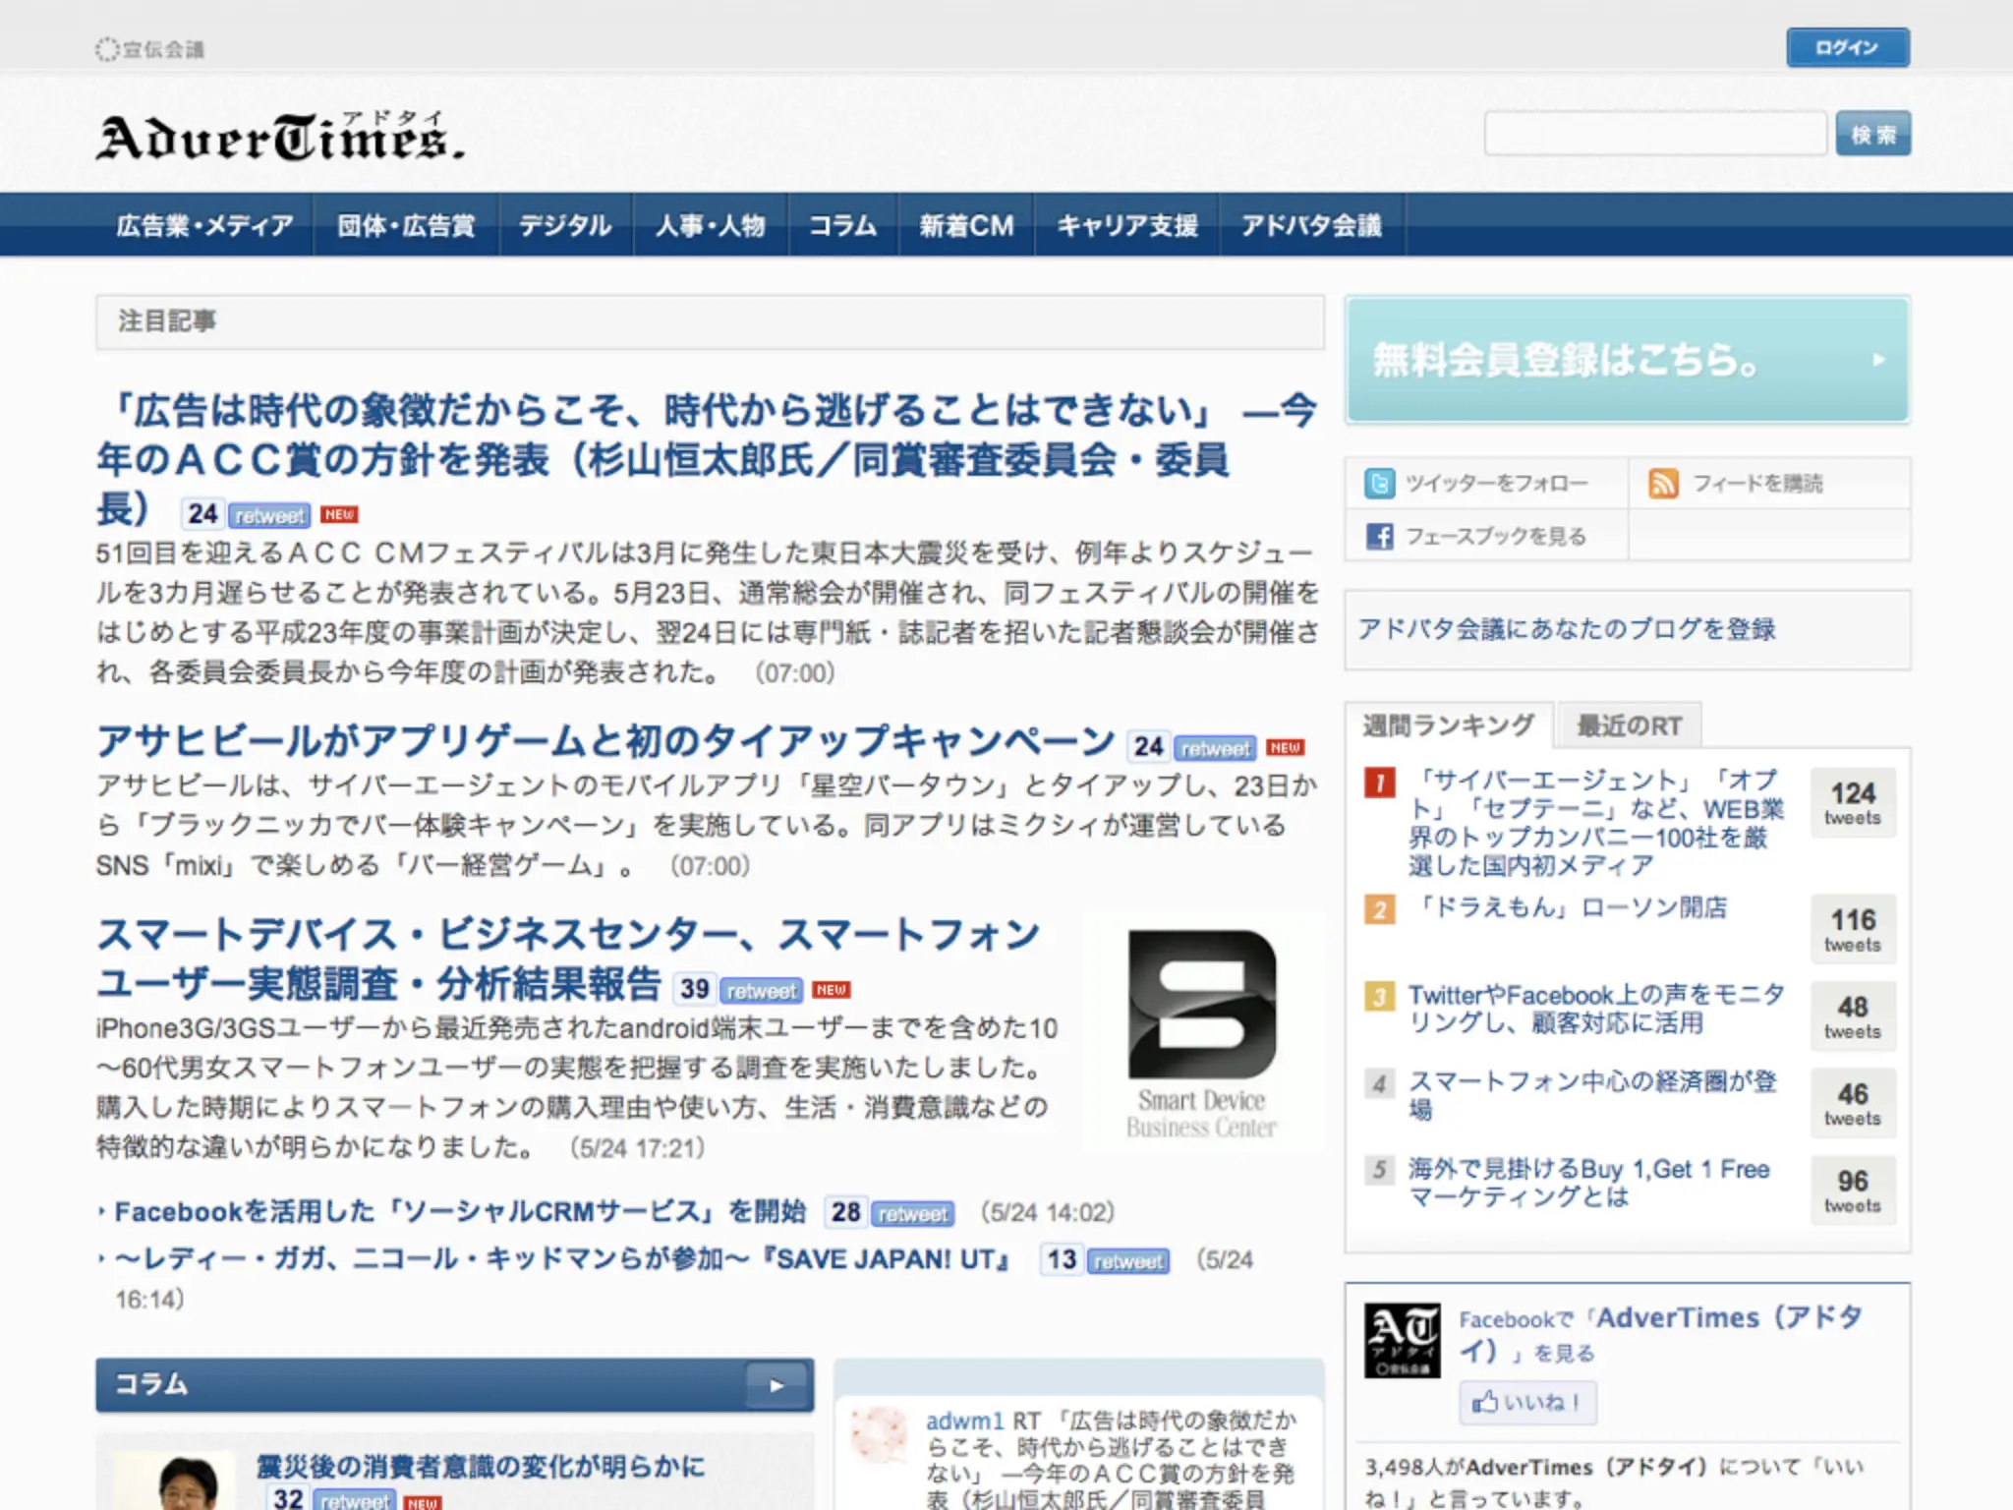Click the ranking number 3 badge

1380,996
